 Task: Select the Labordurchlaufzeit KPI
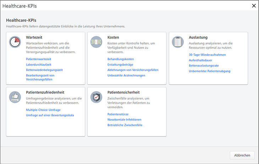click(x=39, y=64)
